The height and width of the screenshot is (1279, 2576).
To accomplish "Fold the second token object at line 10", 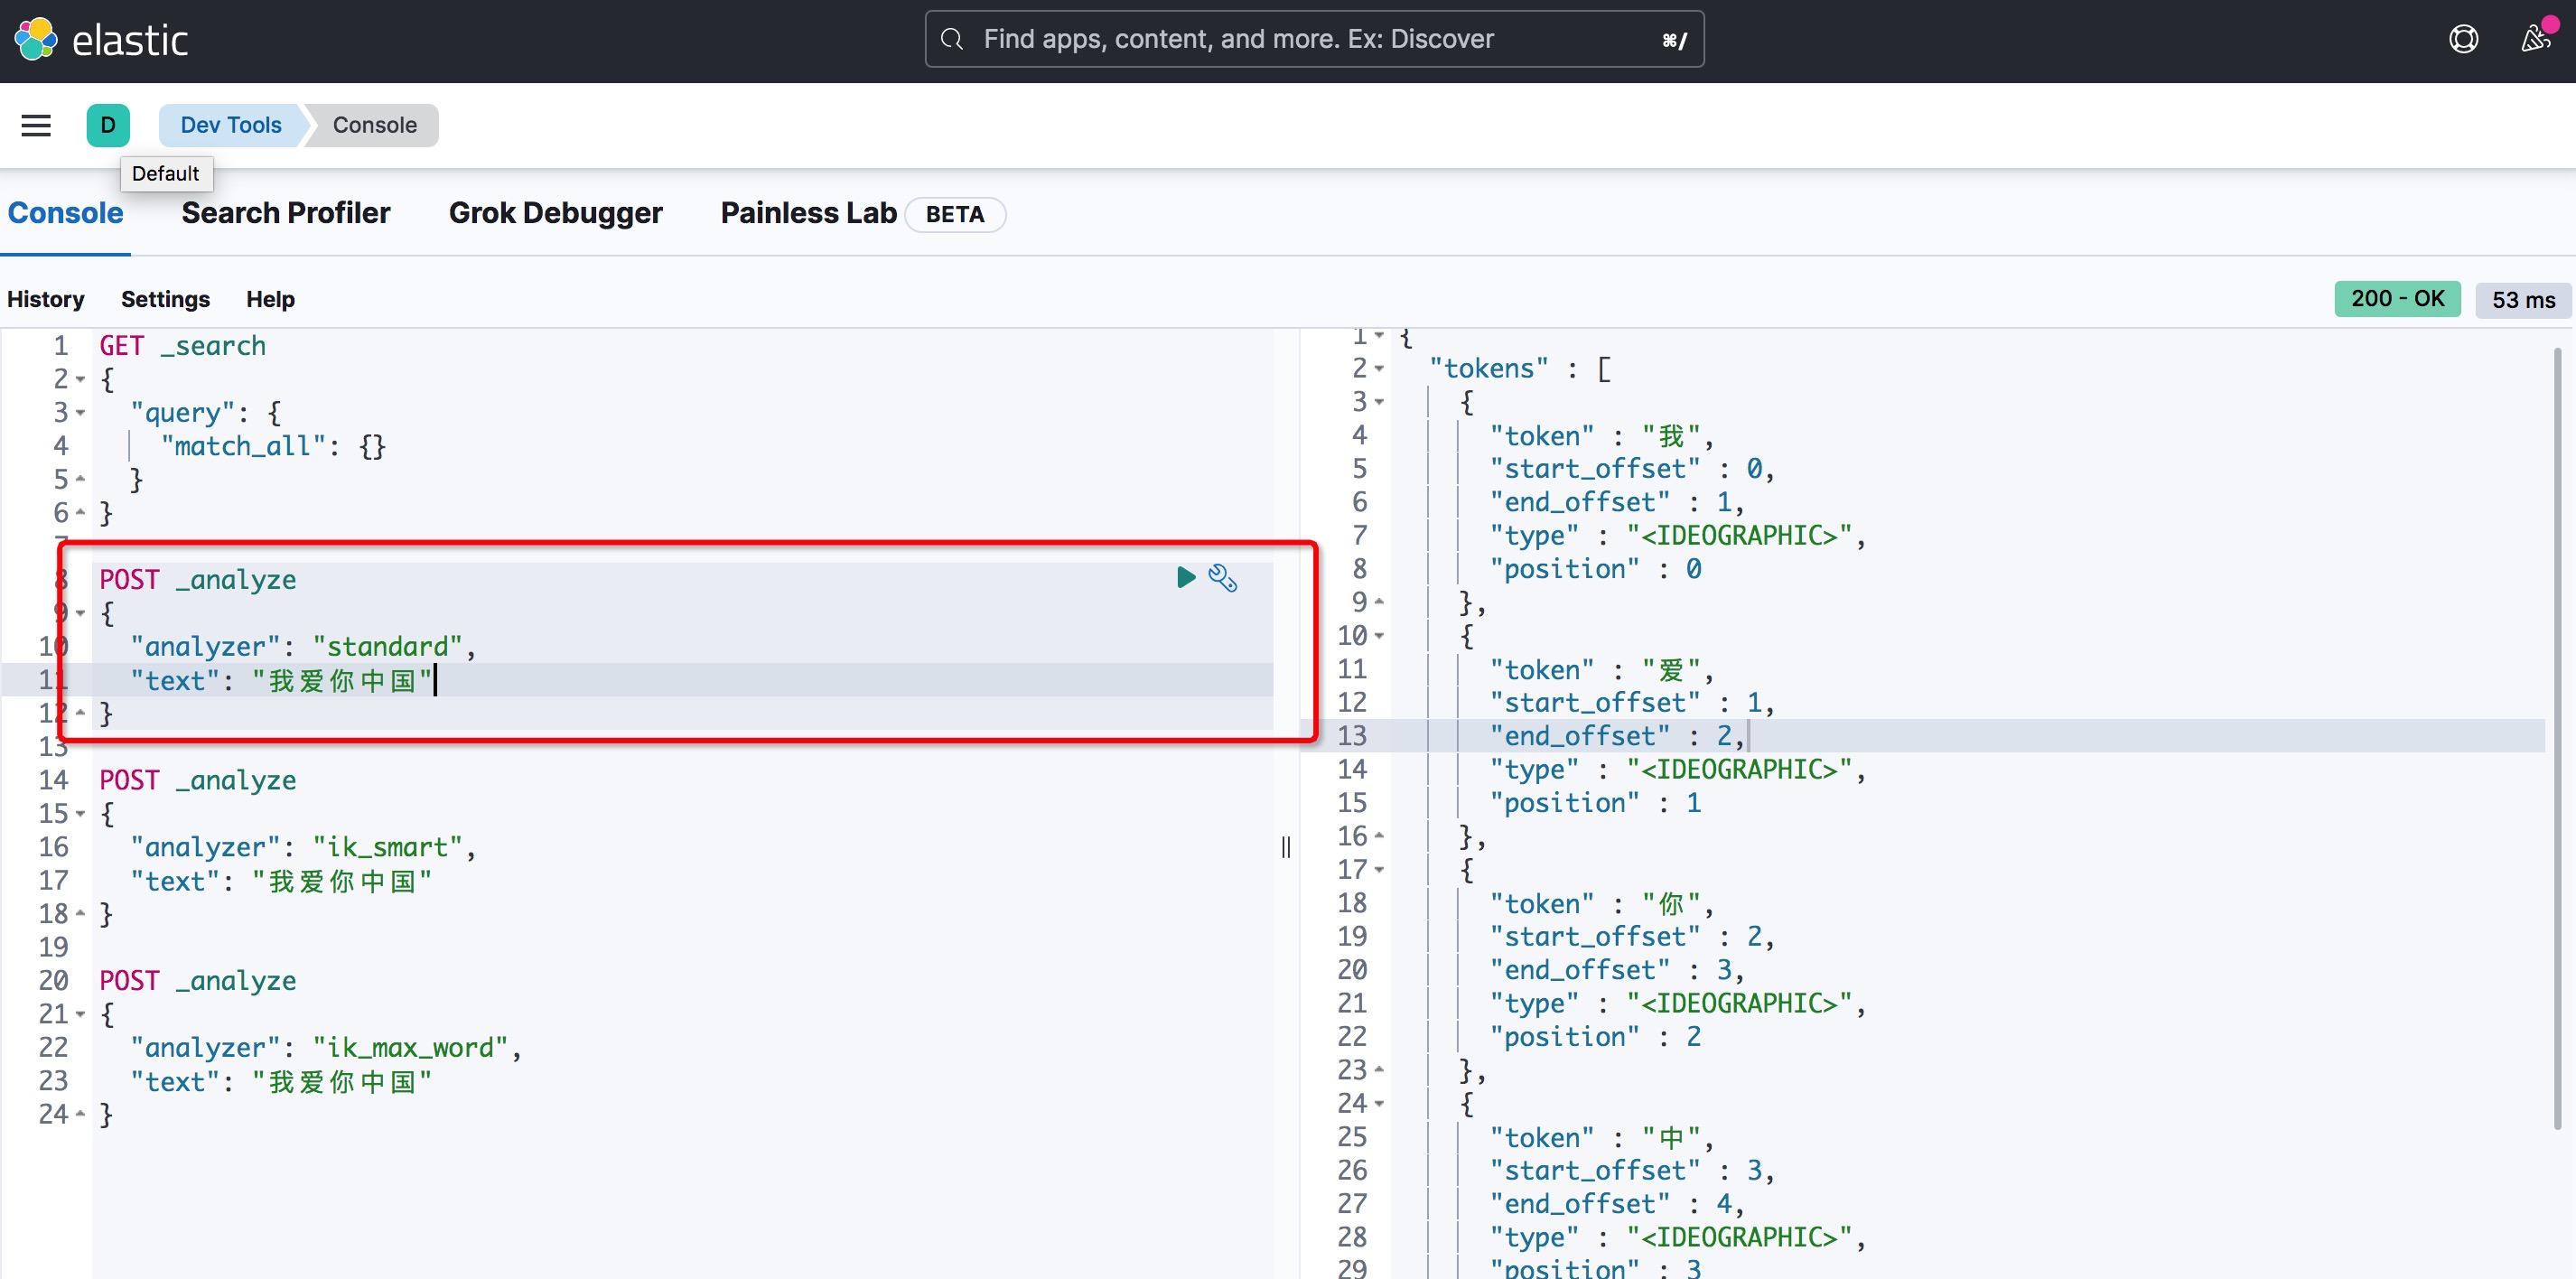I will pyautogui.click(x=1380, y=636).
